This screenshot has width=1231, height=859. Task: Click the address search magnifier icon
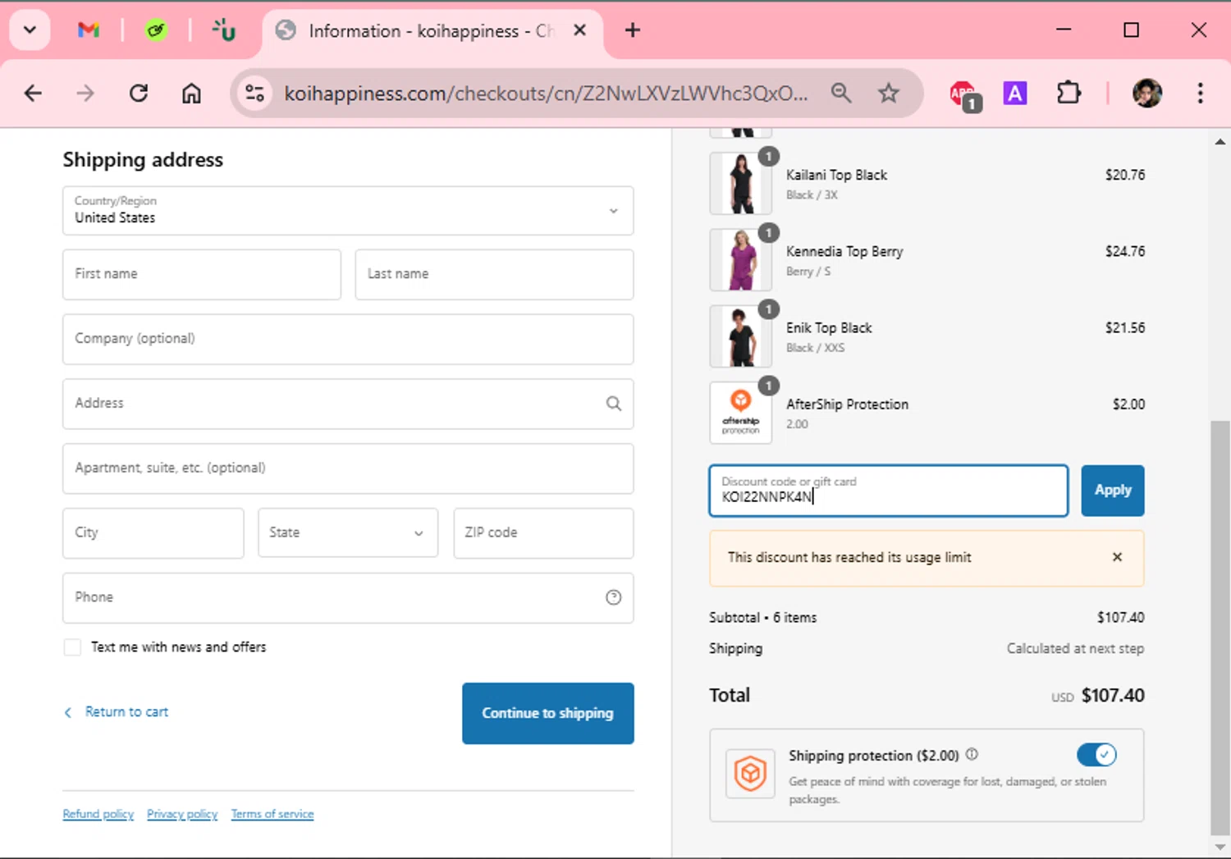(x=613, y=404)
